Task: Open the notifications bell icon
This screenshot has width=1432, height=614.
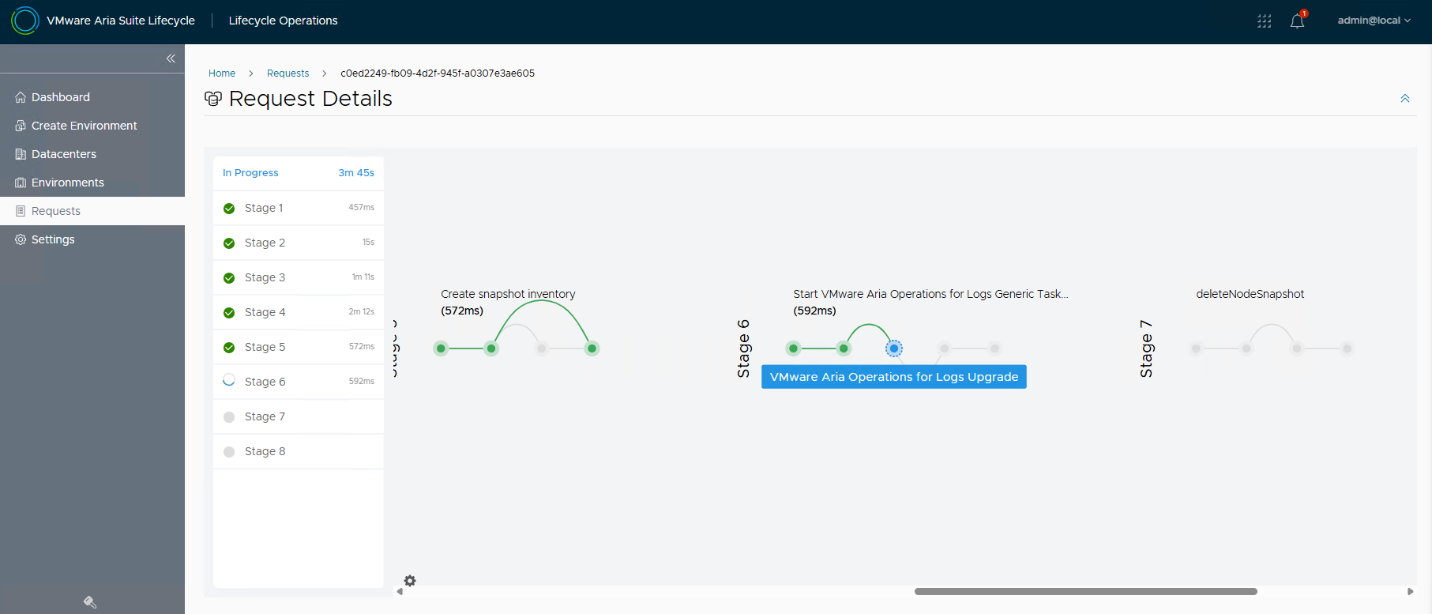Action: (x=1297, y=21)
